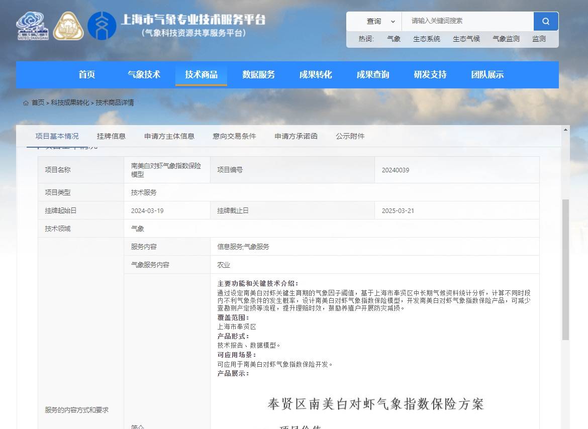Click the 团队展示 navigation entry
Screen dimensions: 588x429
pyautogui.click(x=487, y=74)
